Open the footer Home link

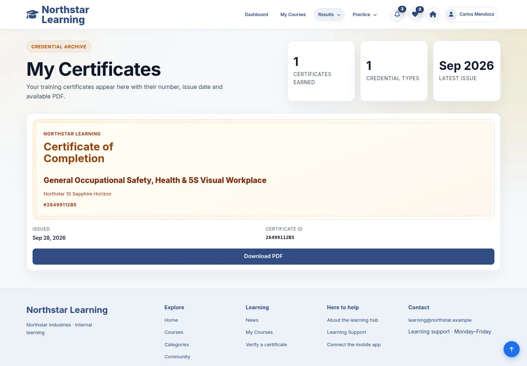pos(171,320)
